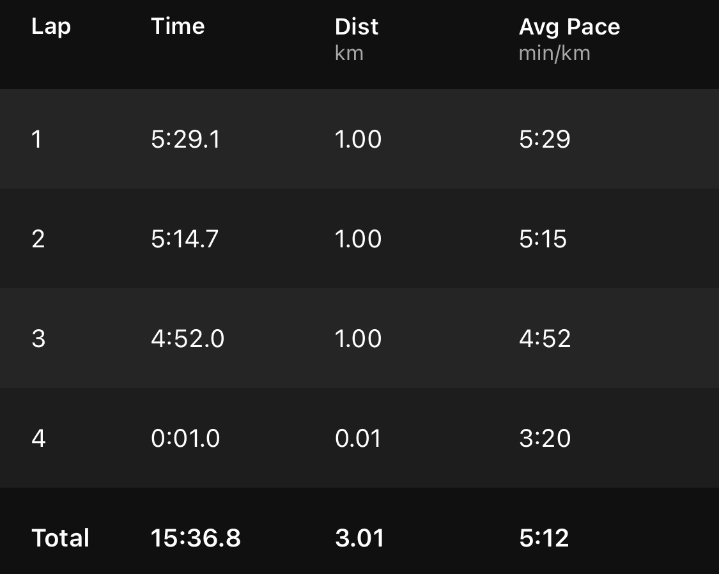
Task: Click lap 2 time 5:14.7
Action: point(185,239)
